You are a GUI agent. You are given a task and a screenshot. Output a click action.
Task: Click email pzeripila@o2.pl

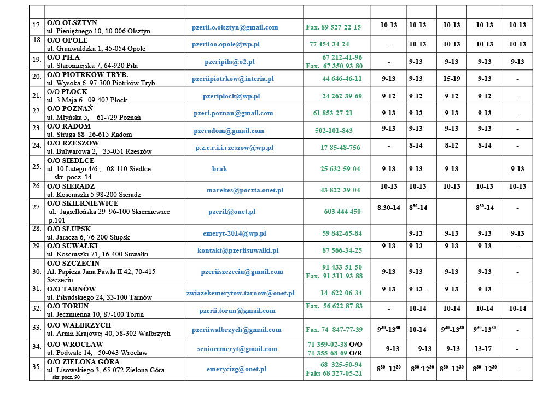230,62
